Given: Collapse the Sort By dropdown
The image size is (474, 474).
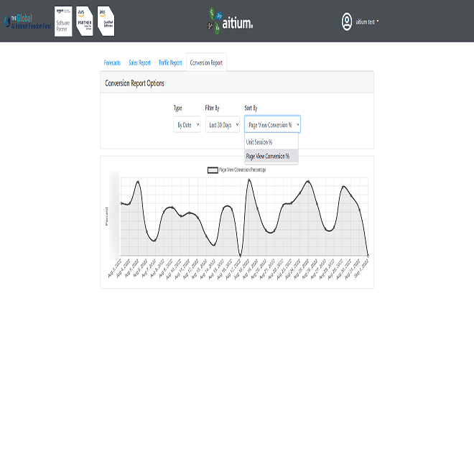Looking at the screenshot, I should [272, 124].
